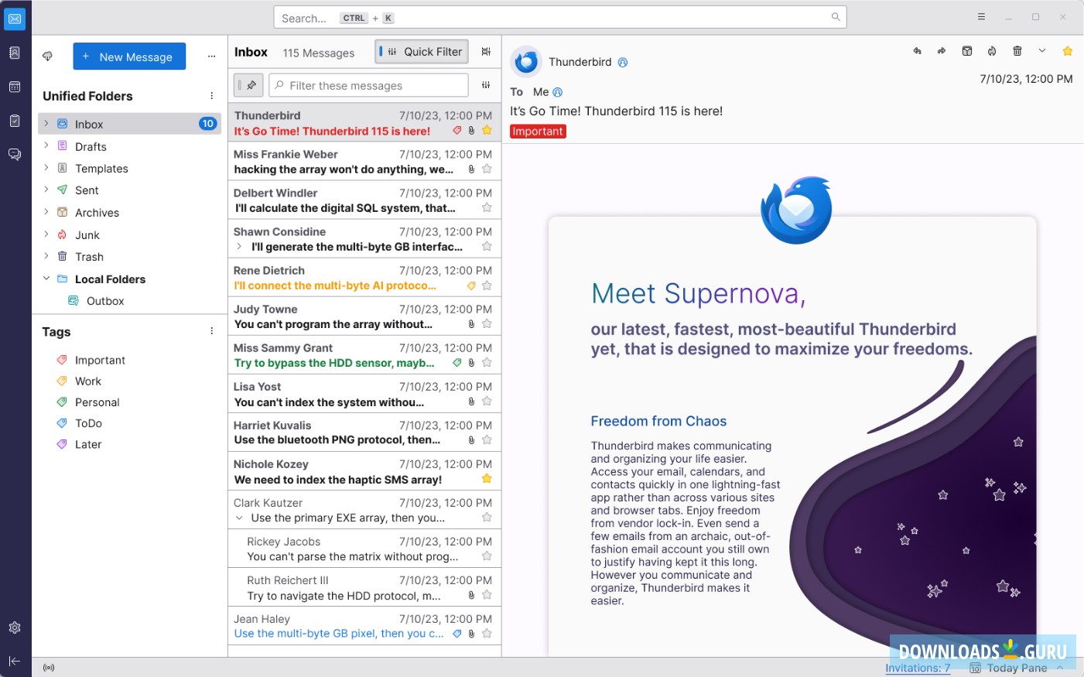The height and width of the screenshot is (677, 1084).
Task: Open Thunderbird Settings via the gear icon
Action: point(15,627)
